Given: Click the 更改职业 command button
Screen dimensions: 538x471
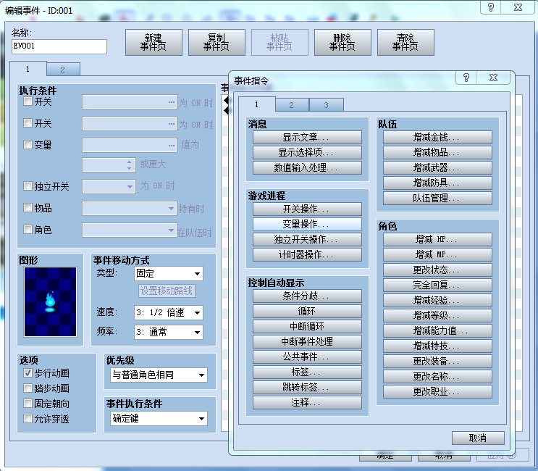Looking at the screenshot, I should coord(437,392).
